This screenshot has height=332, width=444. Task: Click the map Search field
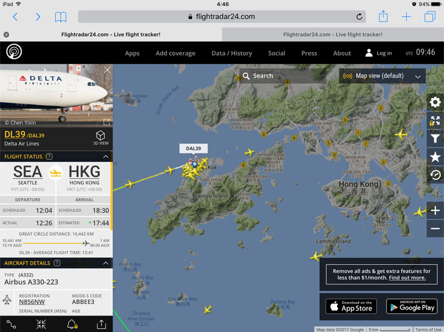point(283,76)
